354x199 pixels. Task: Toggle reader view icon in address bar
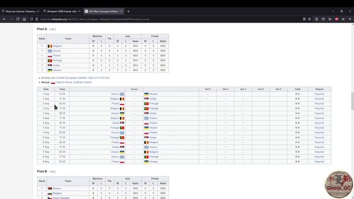click(x=304, y=19)
